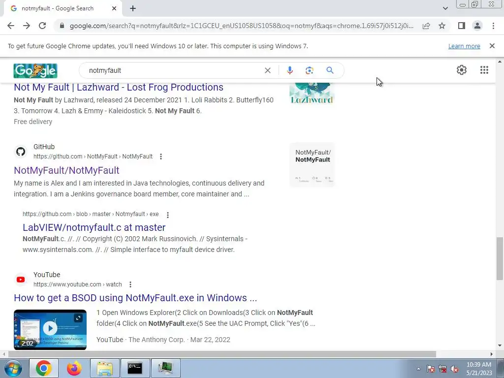Open more options for the GitHub NotMyFault result
Image resolution: width=504 pixels, height=378 pixels.
pos(161,157)
